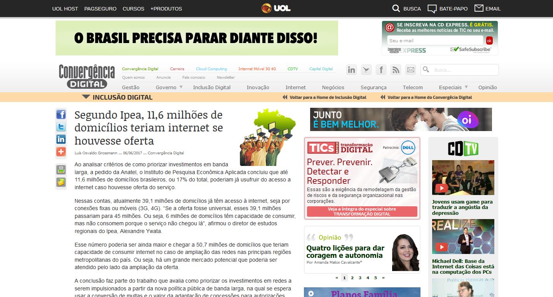Expand the Inclusão Digital section triangle
This screenshot has width=553, height=297.
[86, 97]
